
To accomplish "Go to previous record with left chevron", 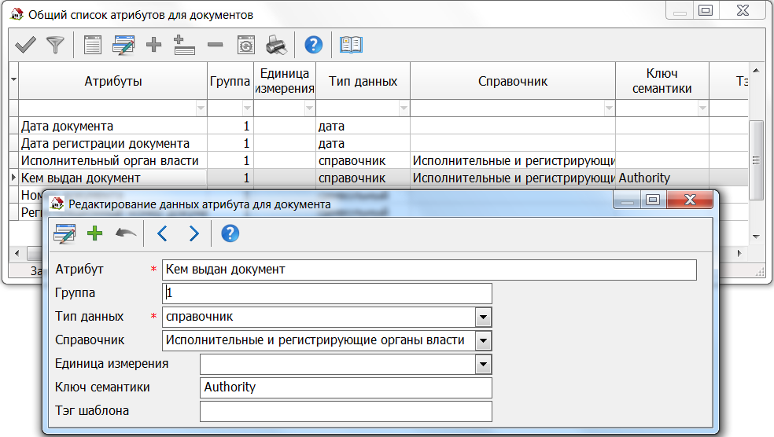I will pyautogui.click(x=163, y=233).
